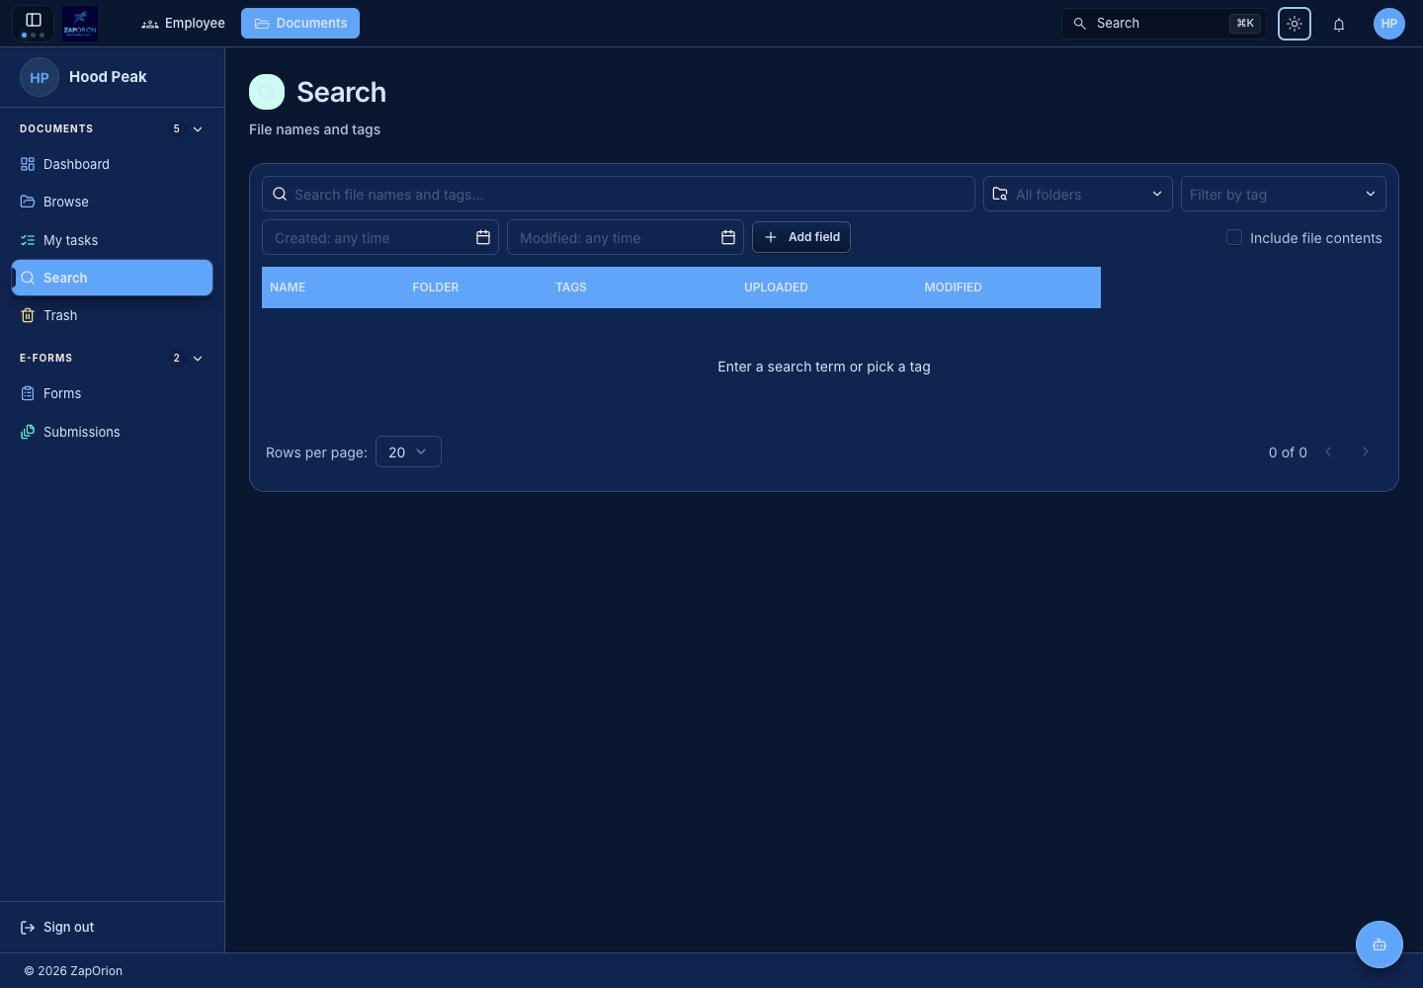Open E-Forms Forms page
1423x988 pixels.
(112, 393)
